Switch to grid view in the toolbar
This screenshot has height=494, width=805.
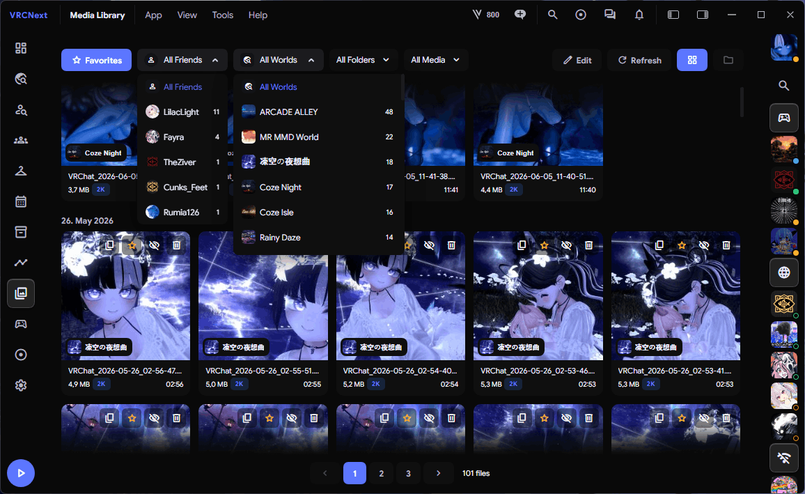click(x=692, y=60)
